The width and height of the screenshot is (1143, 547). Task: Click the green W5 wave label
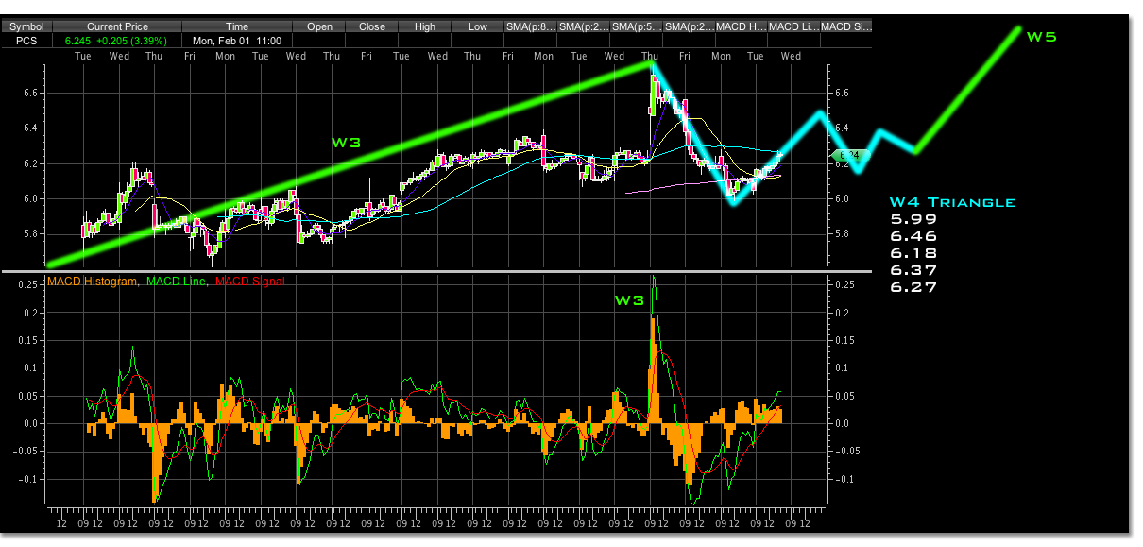(x=1041, y=37)
